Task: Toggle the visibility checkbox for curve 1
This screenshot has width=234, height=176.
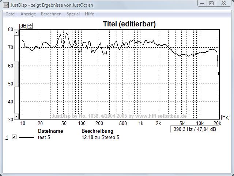Action: (x=14, y=137)
